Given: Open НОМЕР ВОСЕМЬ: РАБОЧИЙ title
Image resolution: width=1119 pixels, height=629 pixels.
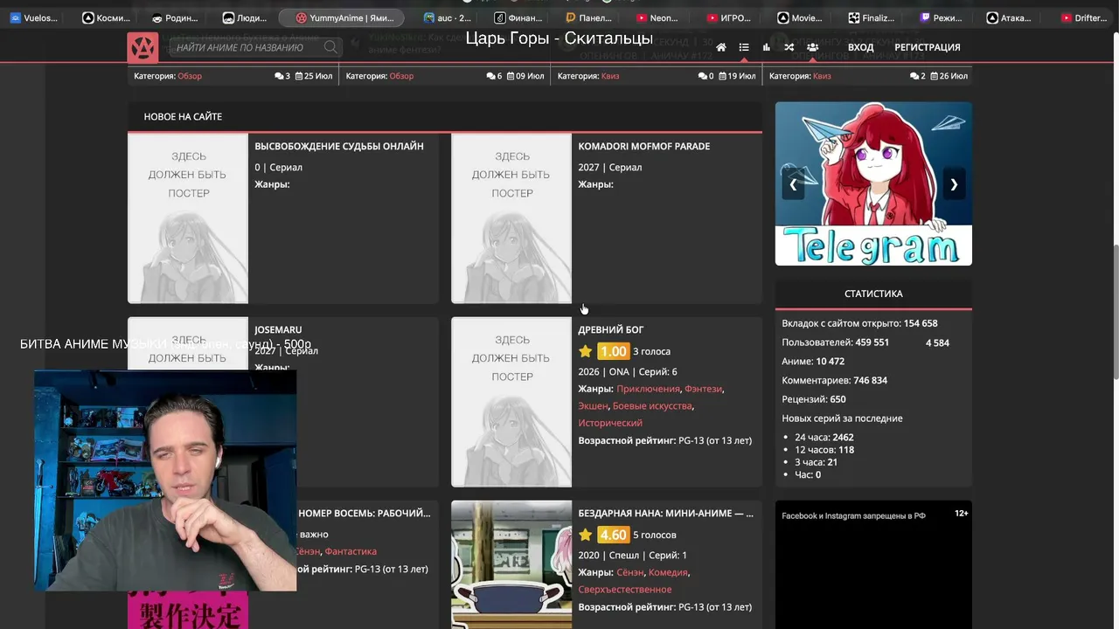Looking at the screenshot, I should pos(365,513).
